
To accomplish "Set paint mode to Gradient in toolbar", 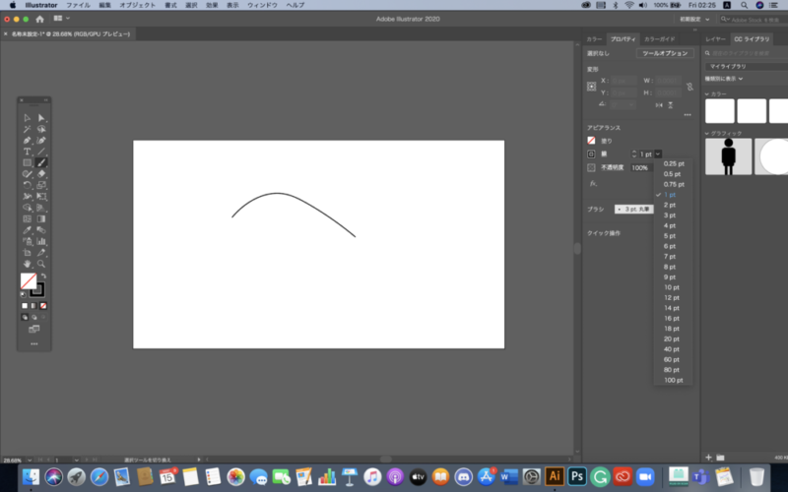I will [33, 306].
